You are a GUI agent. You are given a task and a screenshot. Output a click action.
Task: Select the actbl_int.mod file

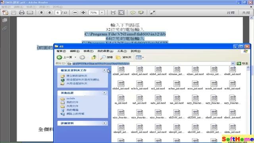232,85
